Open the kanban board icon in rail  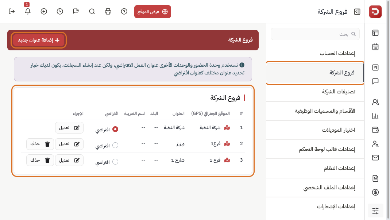click(375, 67)
